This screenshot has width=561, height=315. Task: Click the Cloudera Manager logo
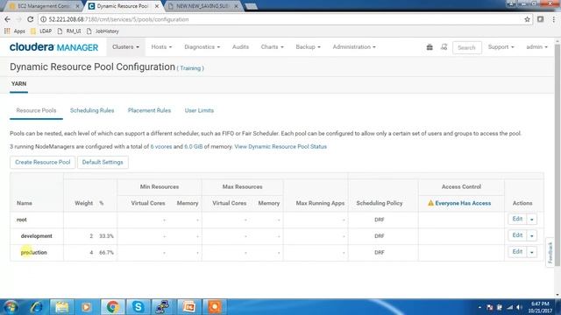[x=53, y=47]
